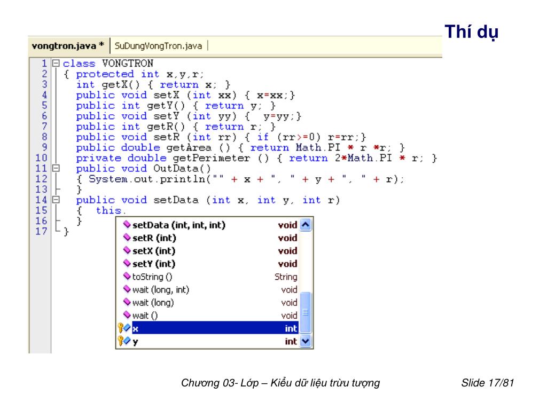Select the y int field suggestion
547x410 pixels.
[x=208, y=341]
